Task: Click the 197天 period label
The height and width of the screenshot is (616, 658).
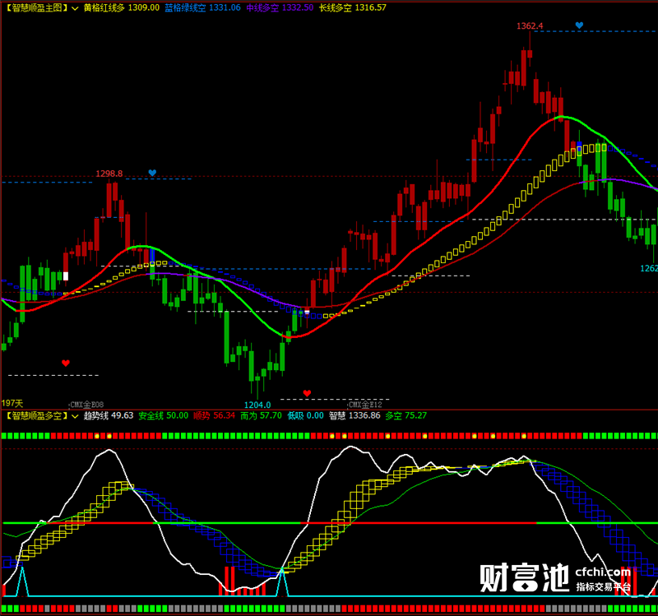Action: [12, 404]
